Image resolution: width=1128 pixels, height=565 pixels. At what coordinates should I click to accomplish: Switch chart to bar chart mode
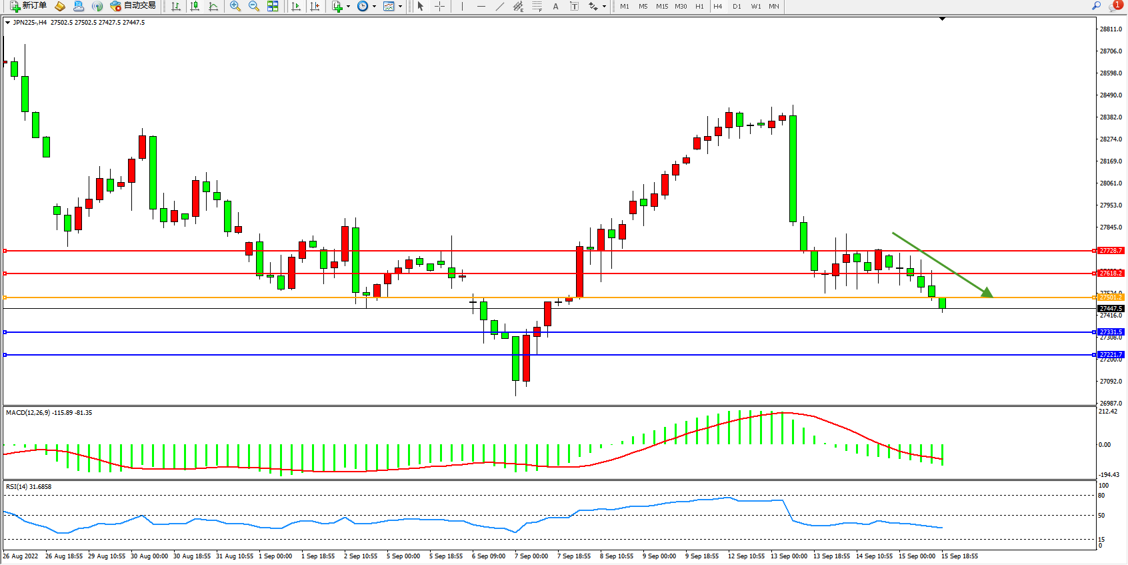(176, 6)
